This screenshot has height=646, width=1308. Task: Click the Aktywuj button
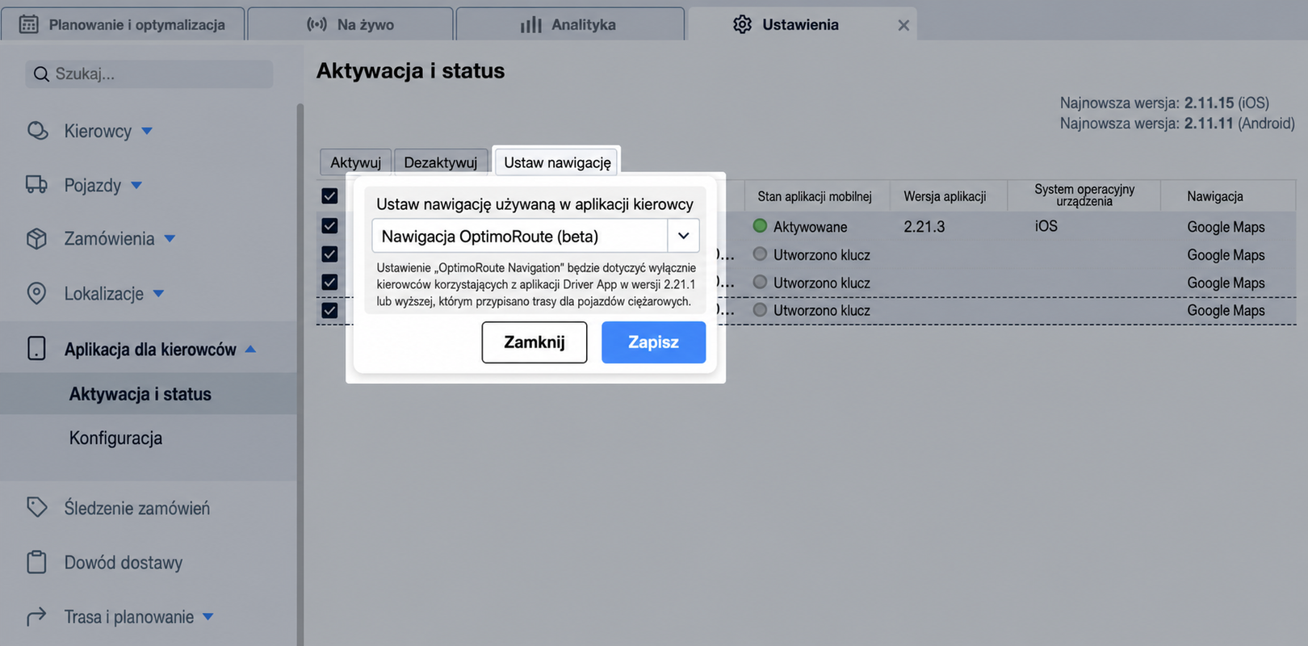[x=355, y=162]
